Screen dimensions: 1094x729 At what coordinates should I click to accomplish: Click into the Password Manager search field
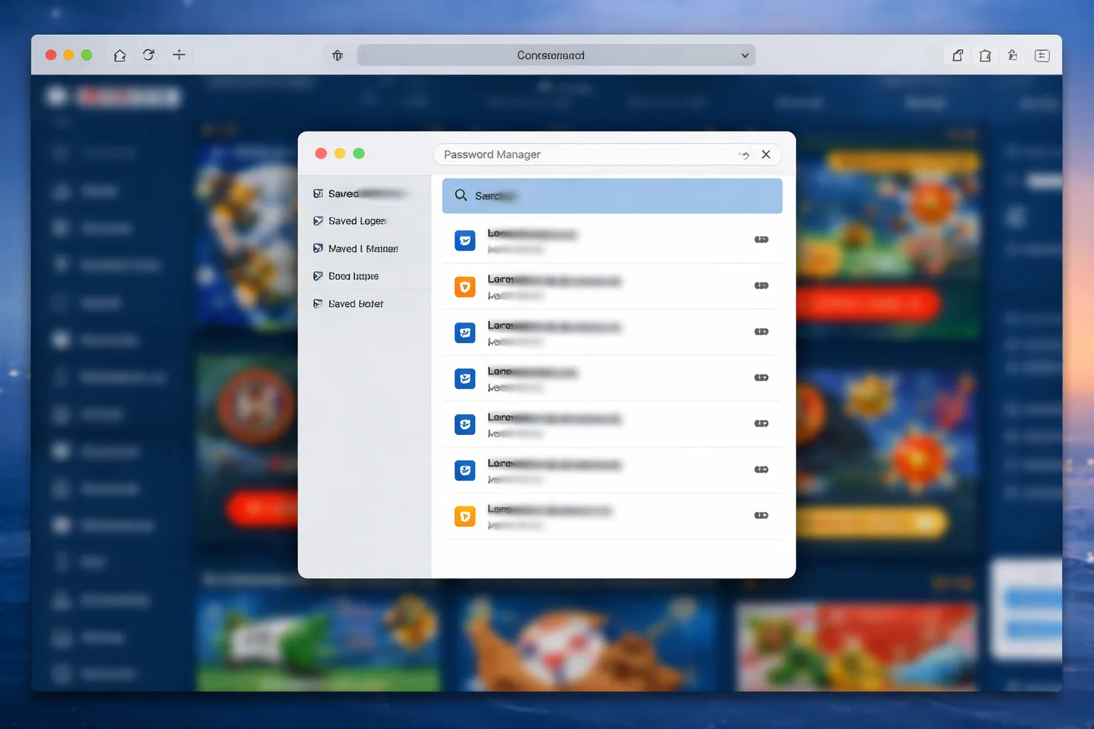coord(613,196)
